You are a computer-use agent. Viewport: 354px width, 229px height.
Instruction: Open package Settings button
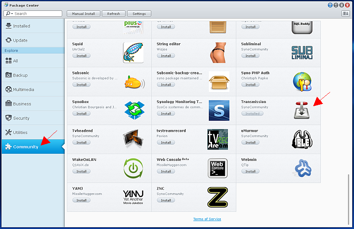coord(139,14)
